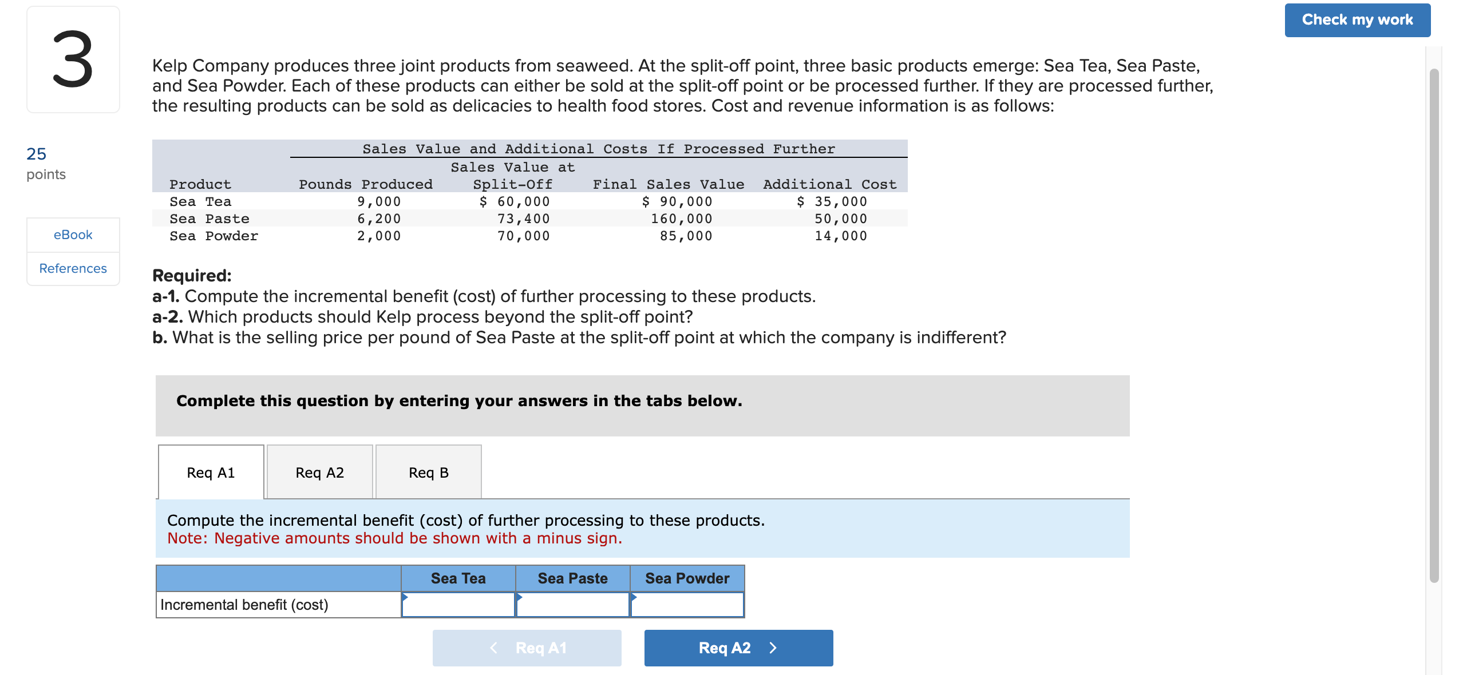Open the References link
Screen dimensions: 1463x675
pyautogui.click(x=73, y=268)
